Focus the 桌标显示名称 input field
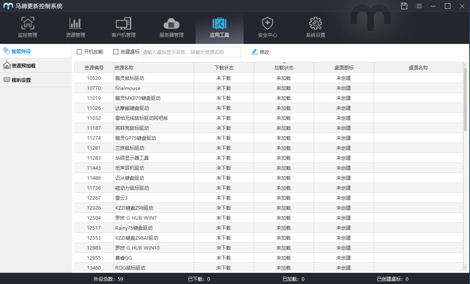This screenshot has height=284, width=470. point(191,52)
